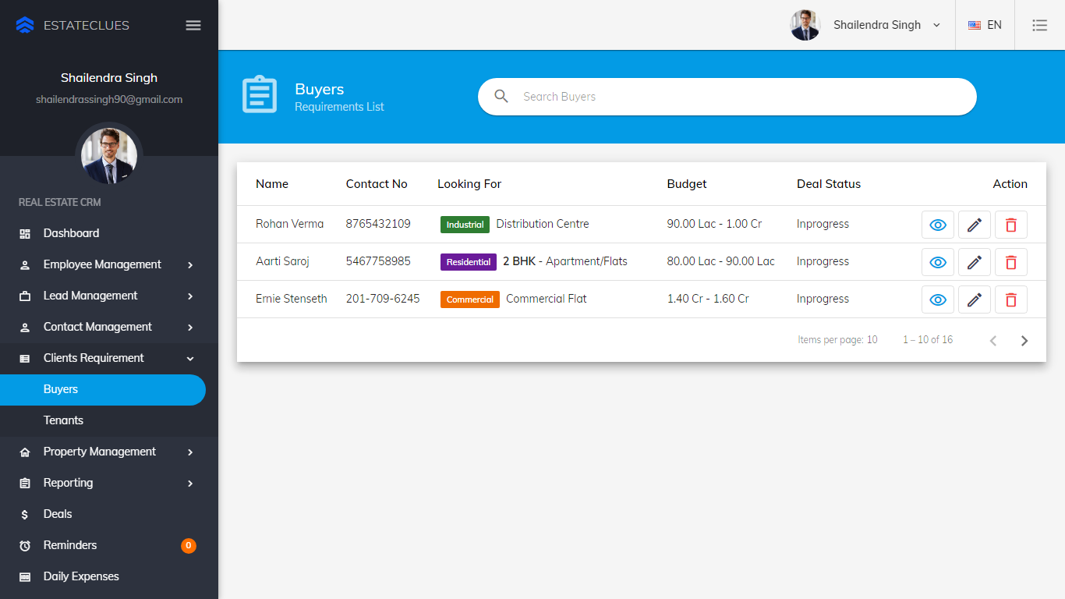Viewport: 1065px width, 599px height.
Task: Delete Rohan Verma's buyer record
Action: coord(1010,225)
